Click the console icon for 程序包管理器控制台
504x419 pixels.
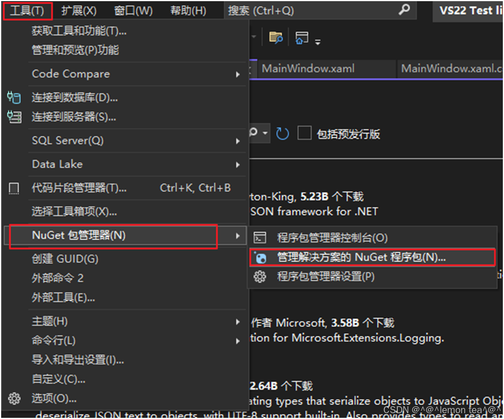click(260, 237)
